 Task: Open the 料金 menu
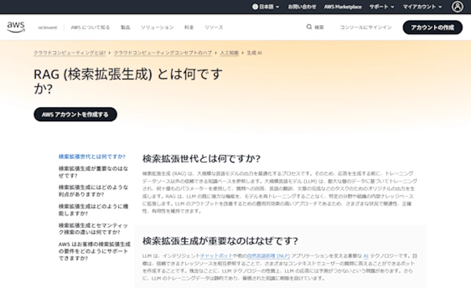point(189,28)
